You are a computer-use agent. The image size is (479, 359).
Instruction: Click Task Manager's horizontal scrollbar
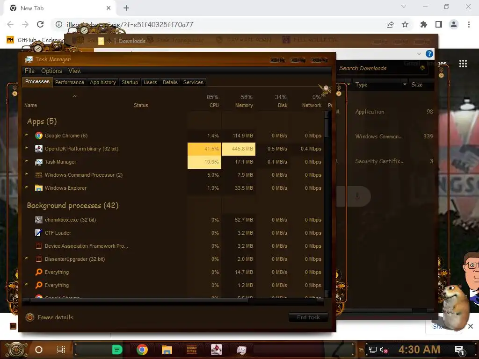click(173, 301)
